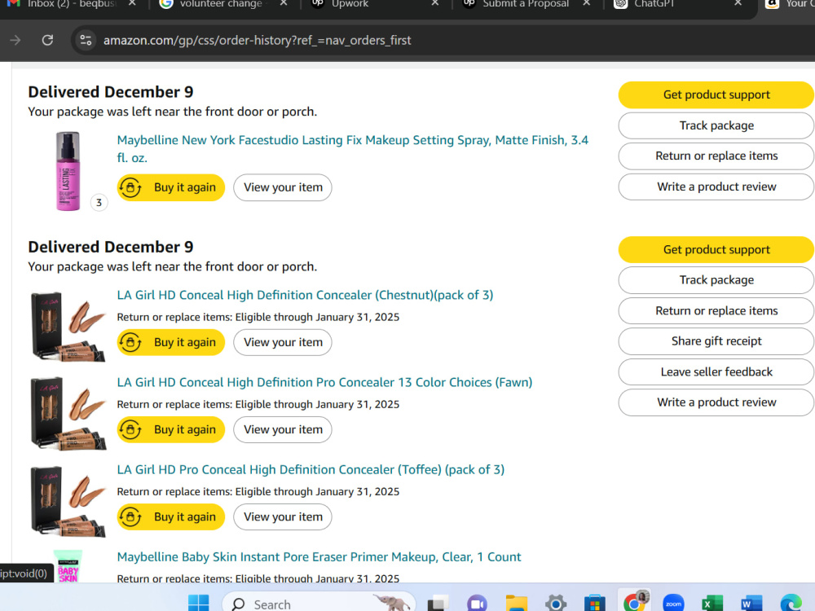Open Microsoft Edge from the taskbar
The width and height of the screenshot is (815, 611).
pyautogui.click(x=791, y=604)
